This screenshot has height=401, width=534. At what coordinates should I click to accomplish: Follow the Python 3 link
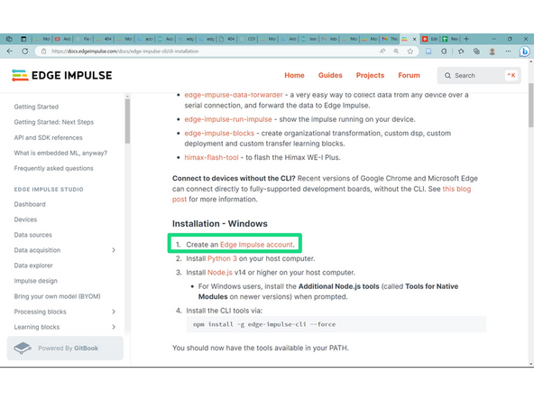(x=222, y=258)
